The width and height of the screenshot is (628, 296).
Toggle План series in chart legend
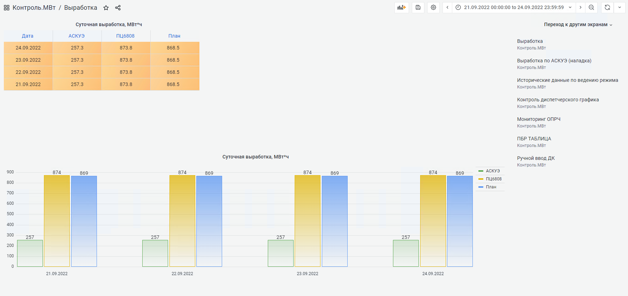pyautogui.click(x=491, y=187)
